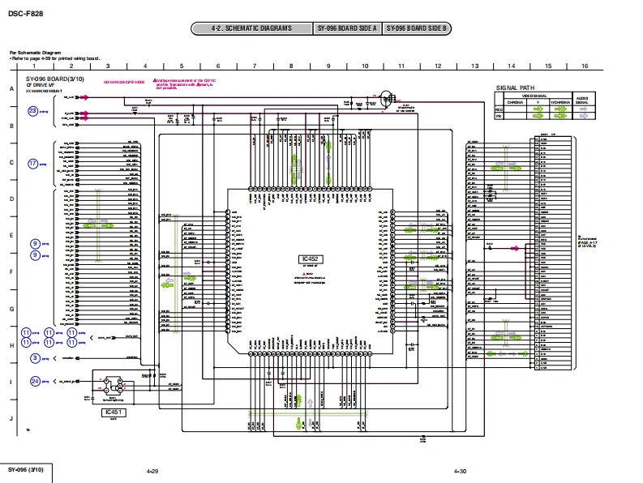Click the AUDIO SIGNAL legend column header
The height and width of the screenshot is (483, 643).
pyautogui.click(x=581, y=99)
